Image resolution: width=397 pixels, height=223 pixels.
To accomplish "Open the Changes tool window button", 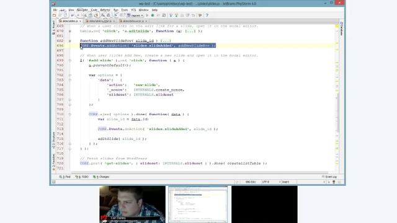I will tap(101, 177).
